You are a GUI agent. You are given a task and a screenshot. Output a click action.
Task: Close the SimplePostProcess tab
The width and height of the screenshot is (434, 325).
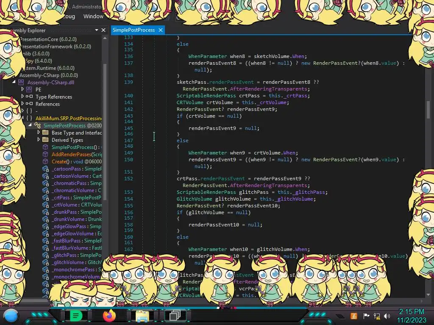(161, 30)
